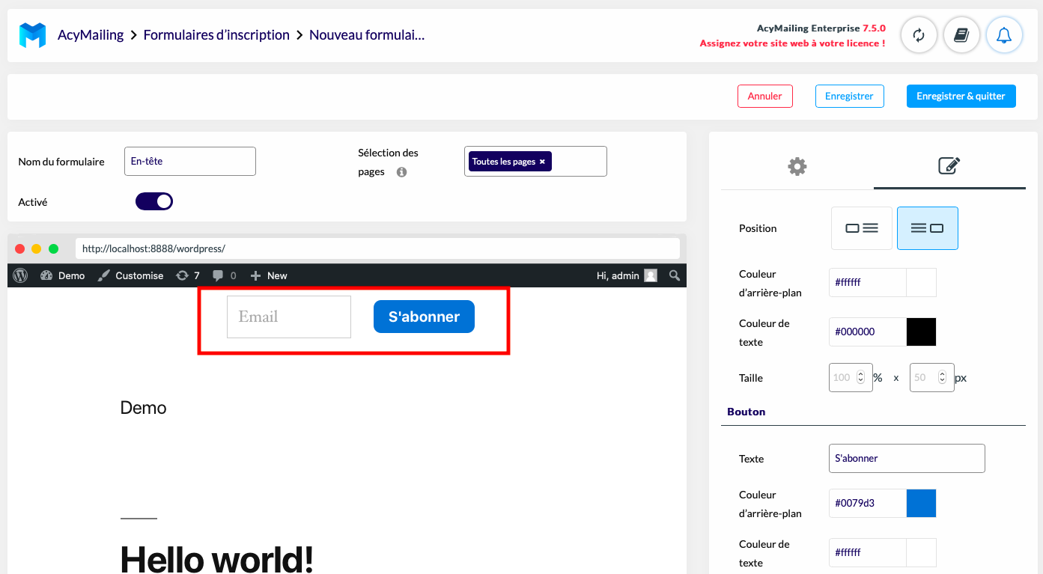Open the blue button background color swatch
Viewport: 1043px width, 574px height.
pyautogui.click(x=921, y=504)
